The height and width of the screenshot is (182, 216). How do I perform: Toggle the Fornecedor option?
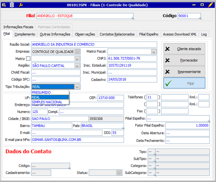pyautogui.click(x=184, y=60)
